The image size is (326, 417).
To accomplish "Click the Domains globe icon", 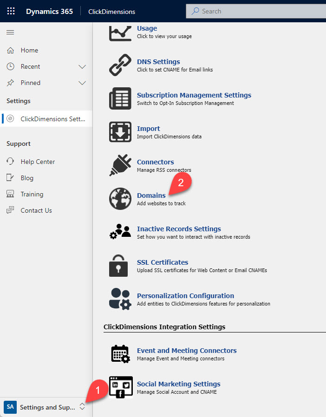I will coord(120,199).
